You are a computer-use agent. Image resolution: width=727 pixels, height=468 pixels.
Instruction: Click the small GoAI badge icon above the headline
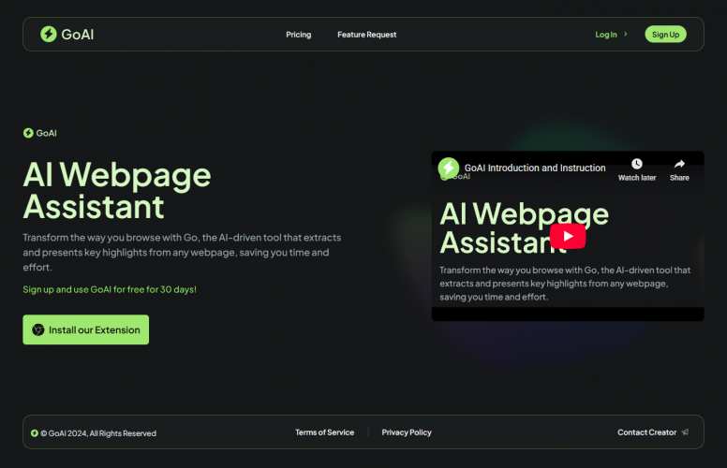tap(28, 133)
